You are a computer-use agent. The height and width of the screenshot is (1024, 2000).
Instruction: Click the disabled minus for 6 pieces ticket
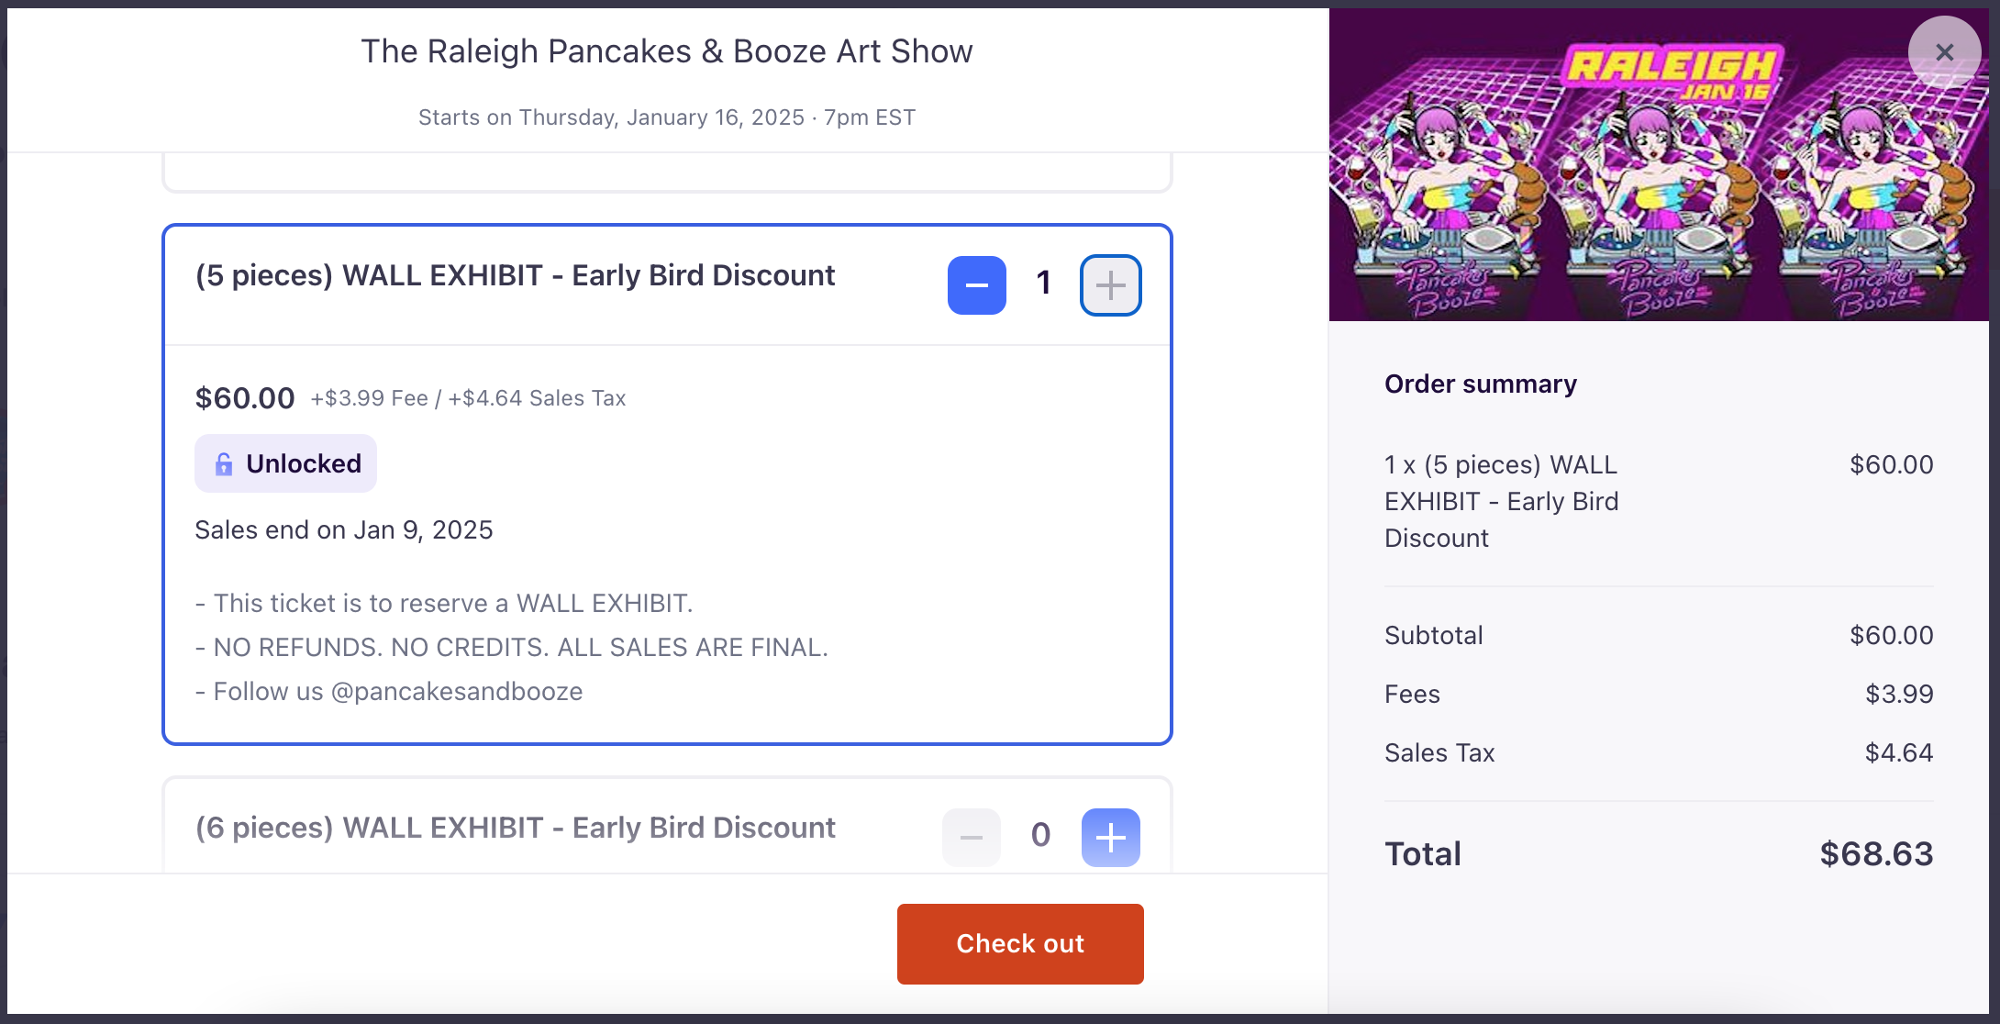coord(972,837)
